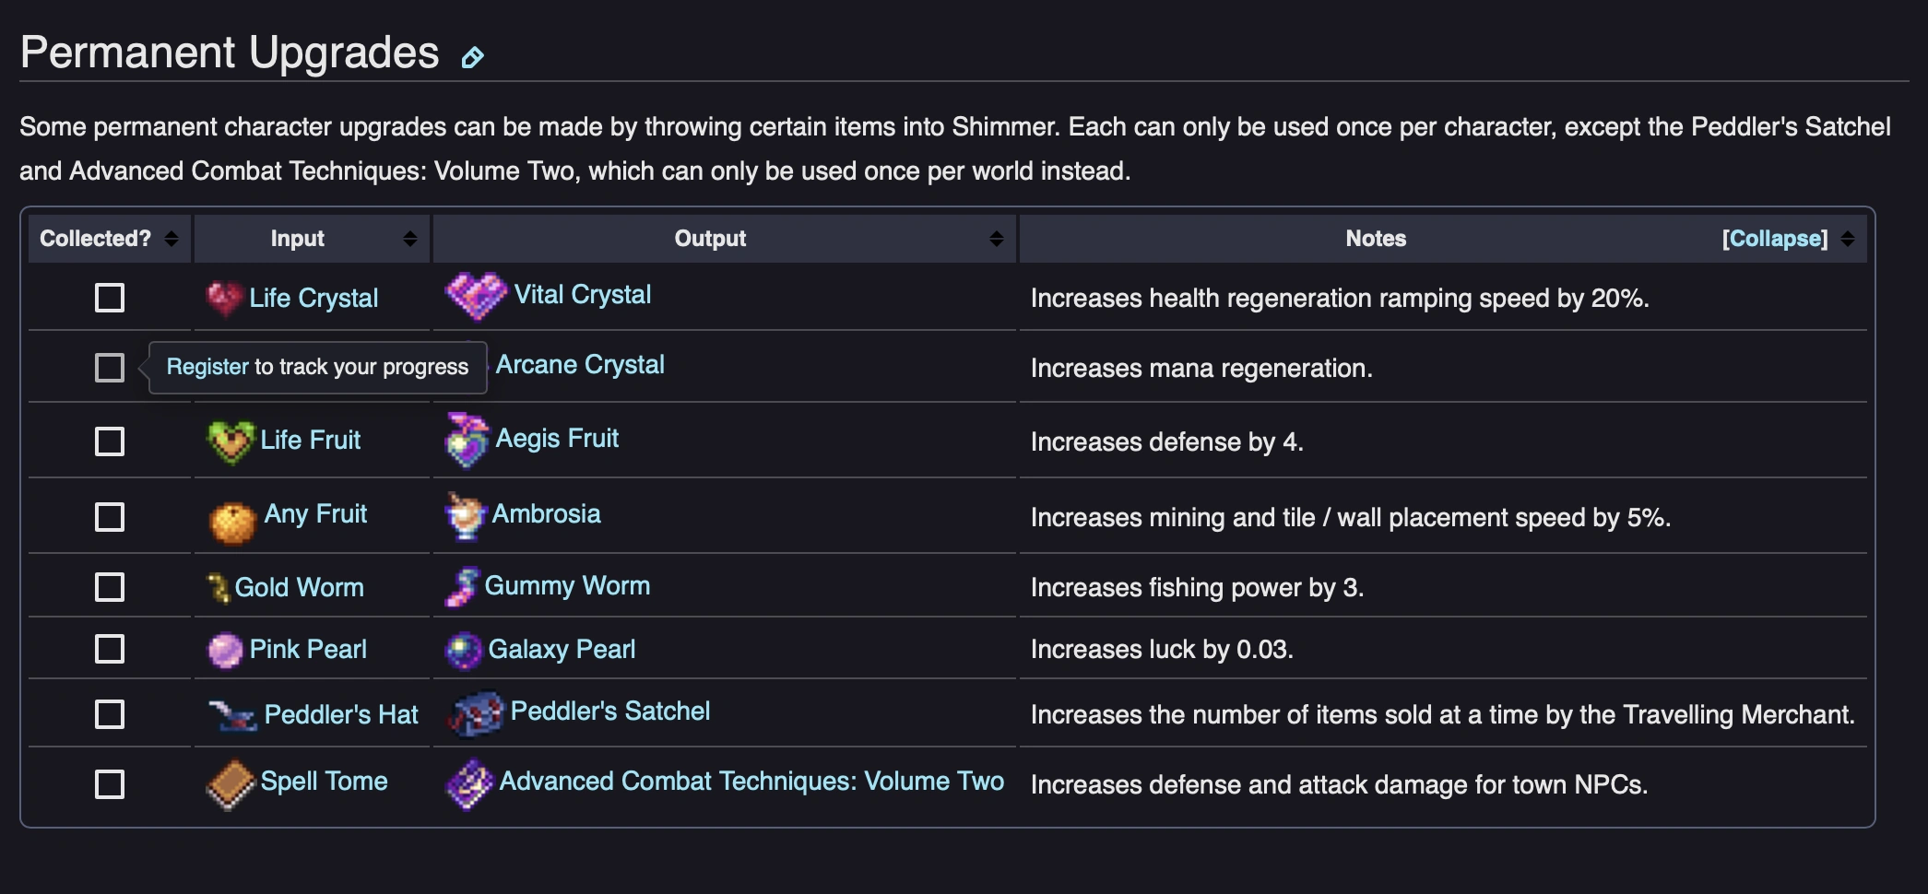The width and height of the screenshot is (1928, 894).
Task: Click the Galaxy Pearl orb icon
Action: point(464,650)
